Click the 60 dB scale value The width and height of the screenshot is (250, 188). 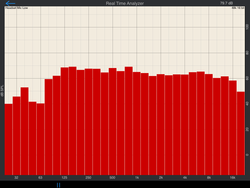tap(247, 79)
